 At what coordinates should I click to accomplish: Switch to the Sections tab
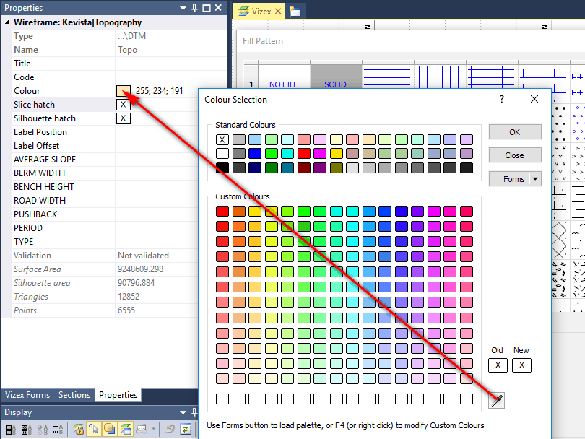click(74, 395)
